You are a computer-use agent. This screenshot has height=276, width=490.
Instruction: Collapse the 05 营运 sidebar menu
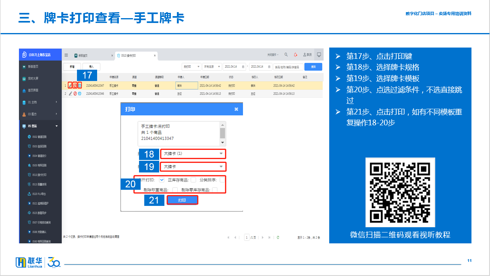[x=40, y=126]
